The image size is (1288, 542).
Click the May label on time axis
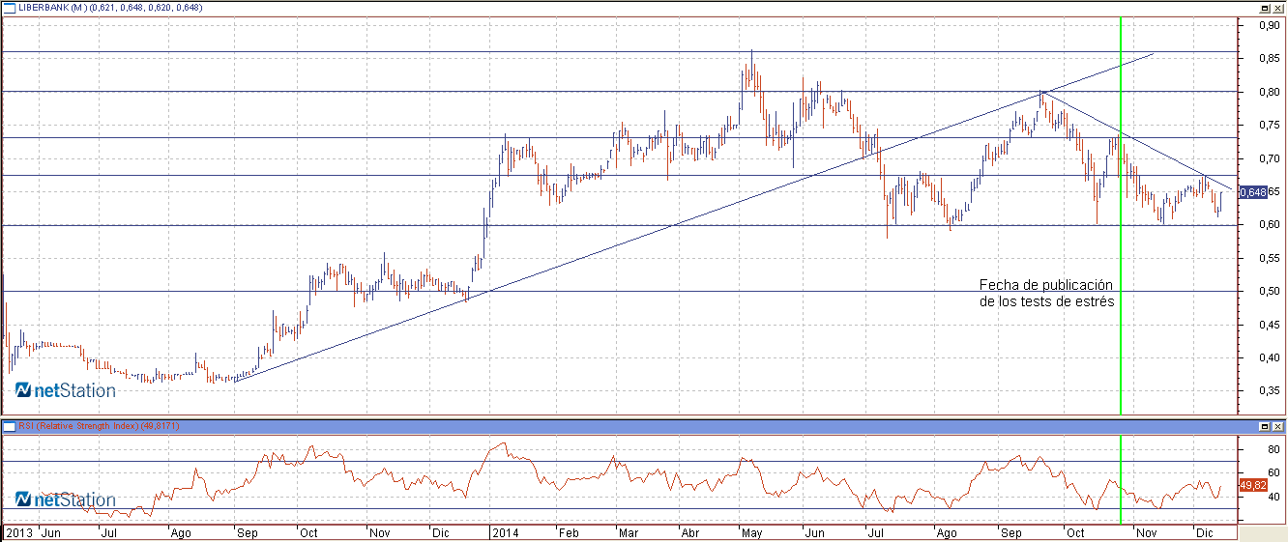click(x=753, y=532)
